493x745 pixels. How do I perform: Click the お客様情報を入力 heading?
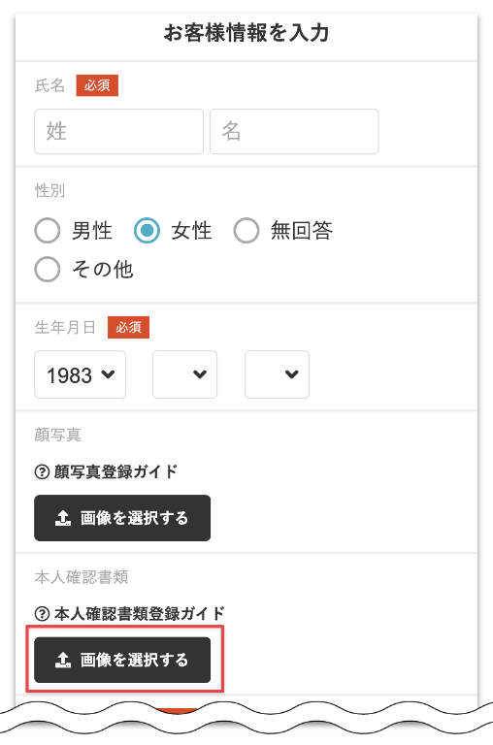click(246, 33)
